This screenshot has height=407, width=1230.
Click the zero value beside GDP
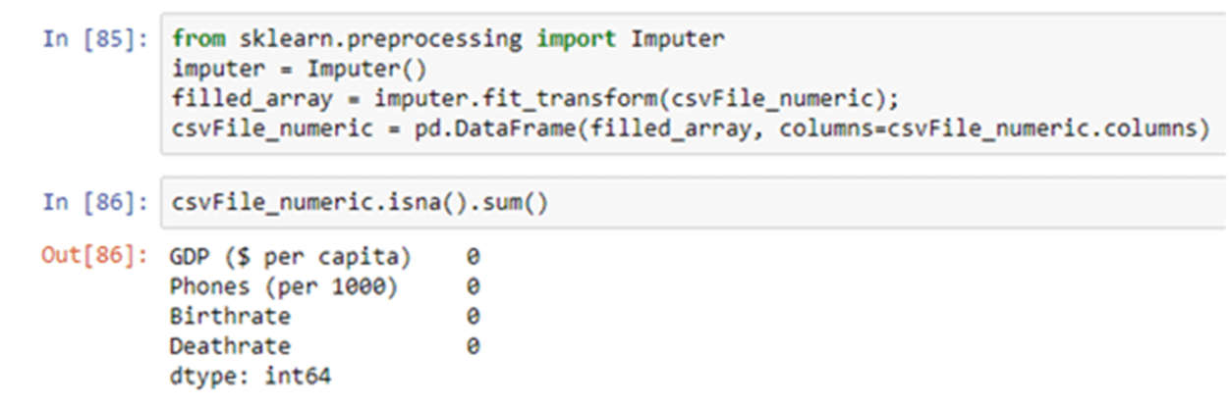point(473,257)
